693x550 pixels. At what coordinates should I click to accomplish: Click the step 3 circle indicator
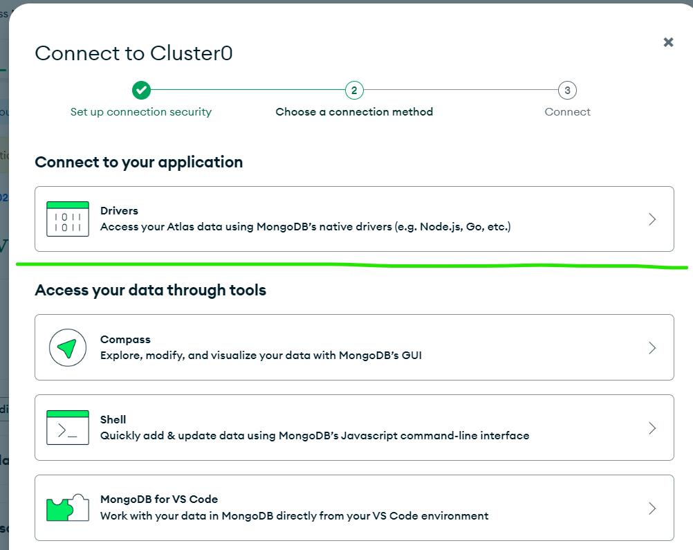pyautogui.click(x=568, y=90)
